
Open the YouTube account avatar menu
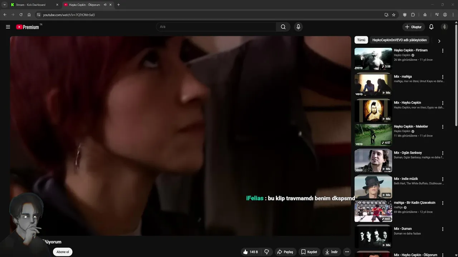tap(444, 27)
